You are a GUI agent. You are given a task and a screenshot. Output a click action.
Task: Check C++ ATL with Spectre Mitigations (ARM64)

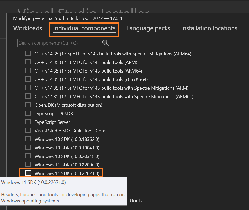28,53
